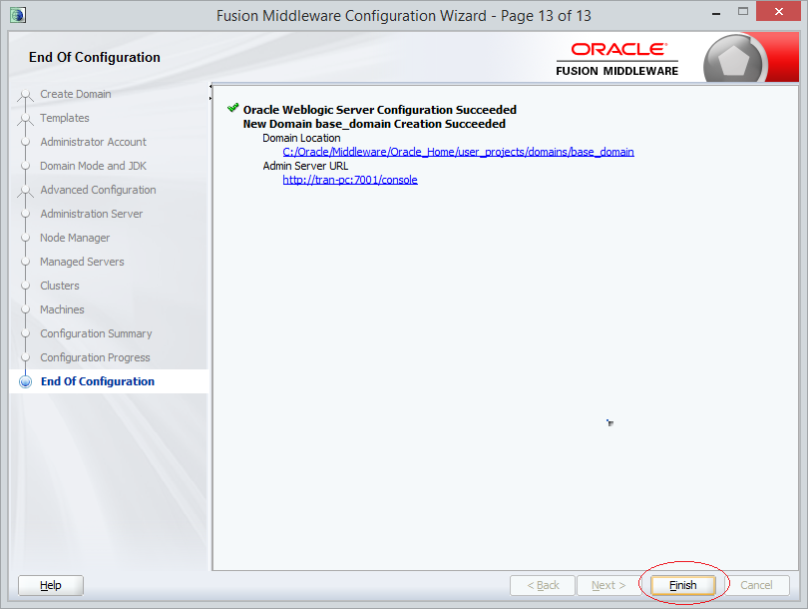Click the Oracle Fusion Middleware logo
The width and height of the screenshot is (808, 609).
[x=617, y=59]
